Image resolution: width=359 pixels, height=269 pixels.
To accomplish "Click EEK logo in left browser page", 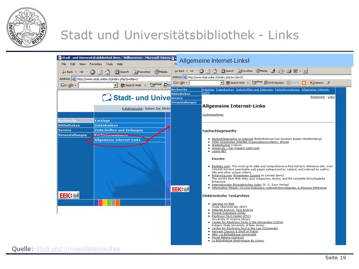I will point(69,195).
